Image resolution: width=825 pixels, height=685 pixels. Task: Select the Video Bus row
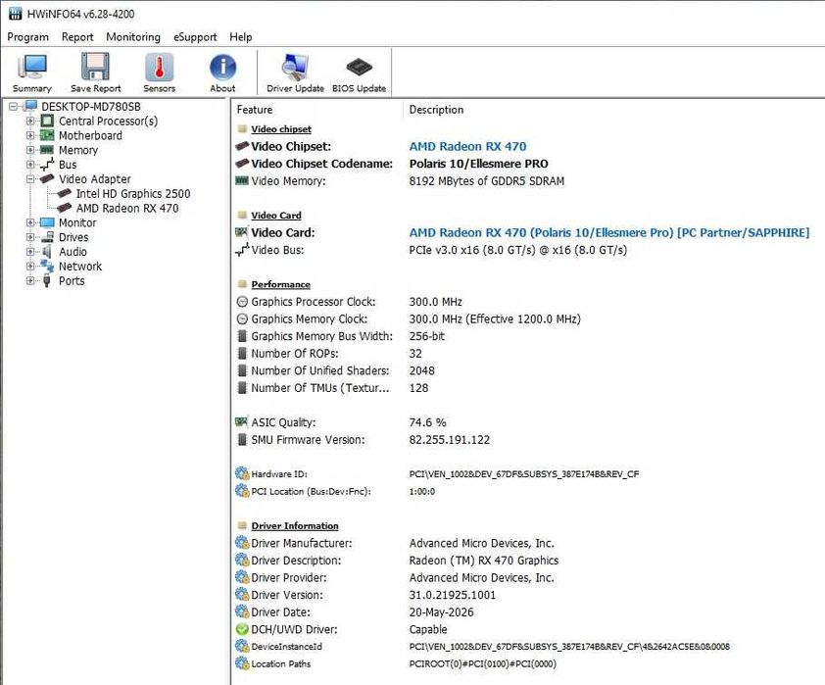(527, 250)
